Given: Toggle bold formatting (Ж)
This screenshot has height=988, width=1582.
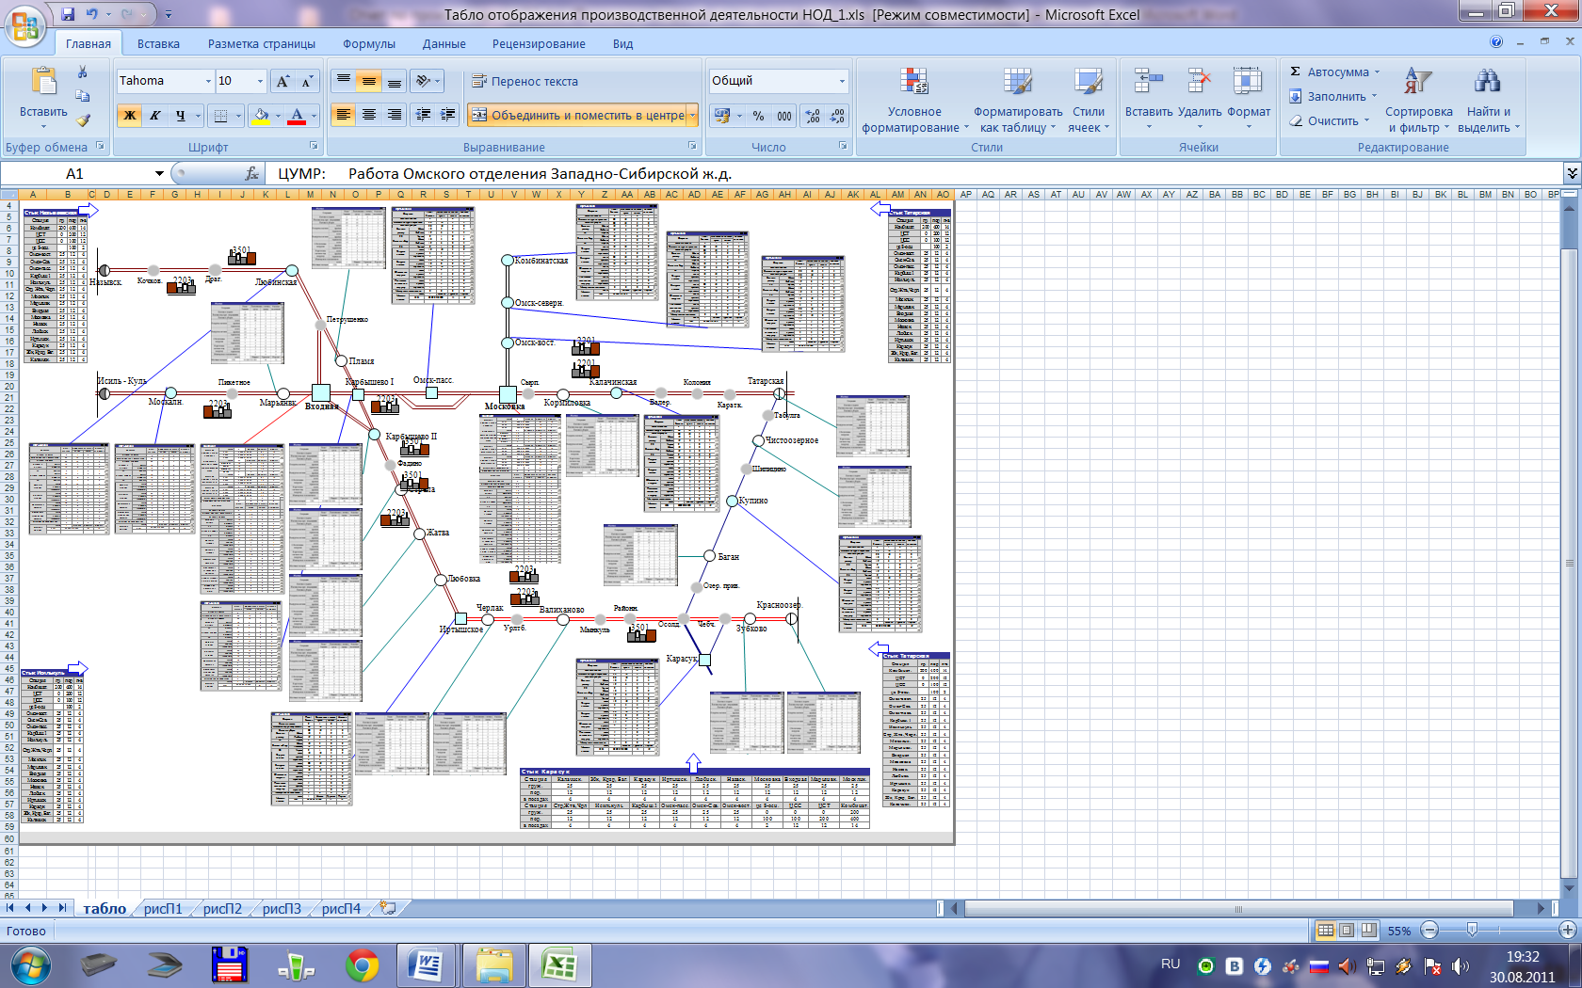Looking at the screenshot, I should click(x=130, y=116).
